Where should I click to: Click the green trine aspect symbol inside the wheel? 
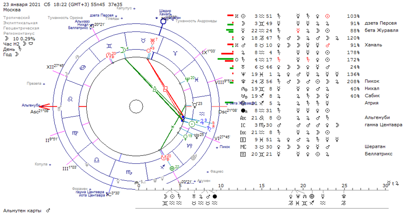[x=154, y=89]
